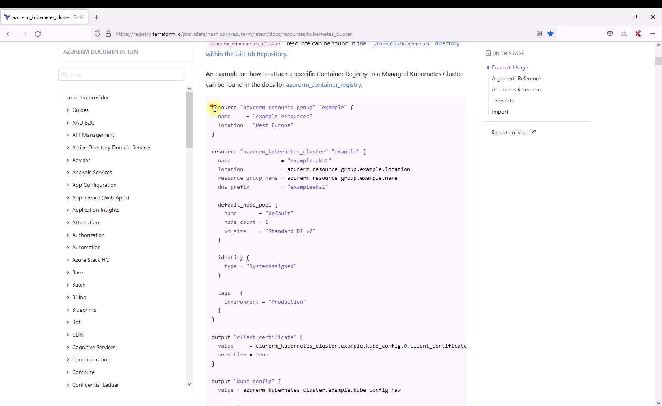
Task: Click the sidebar scrollbar down arrow
Action: 190,384
